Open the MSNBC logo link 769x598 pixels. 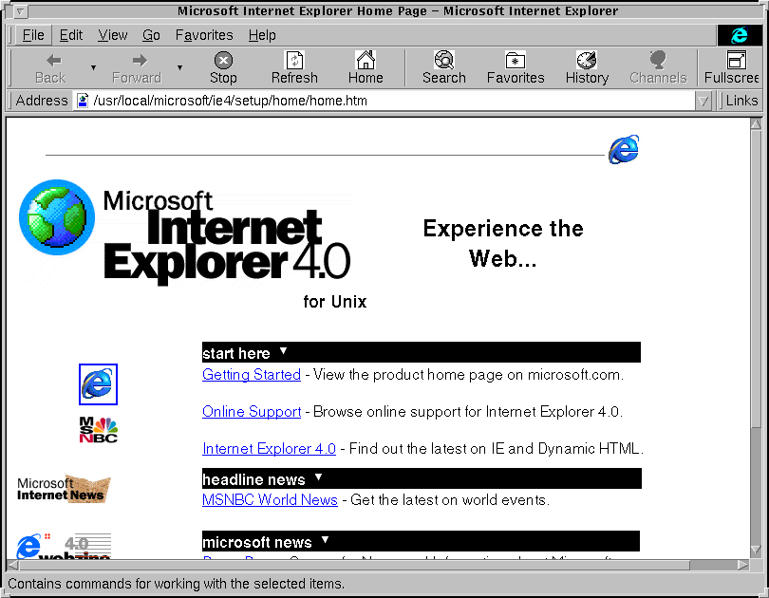[98, 430]
